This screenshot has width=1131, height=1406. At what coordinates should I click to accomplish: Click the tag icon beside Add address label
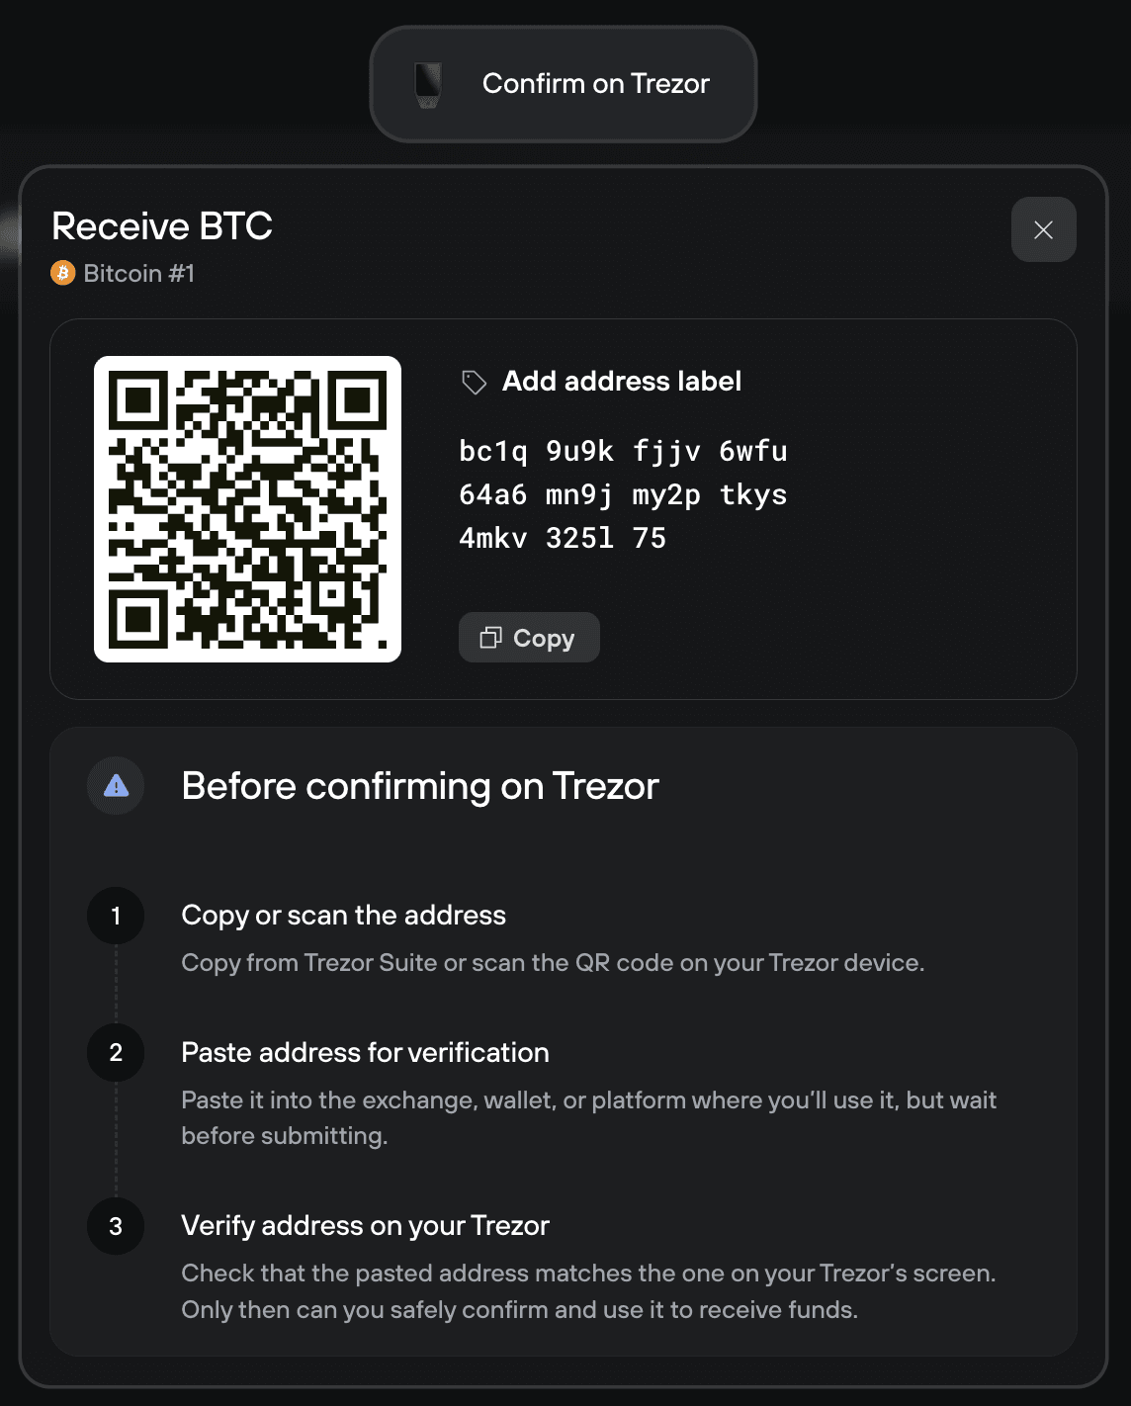(x=473, y=381)
